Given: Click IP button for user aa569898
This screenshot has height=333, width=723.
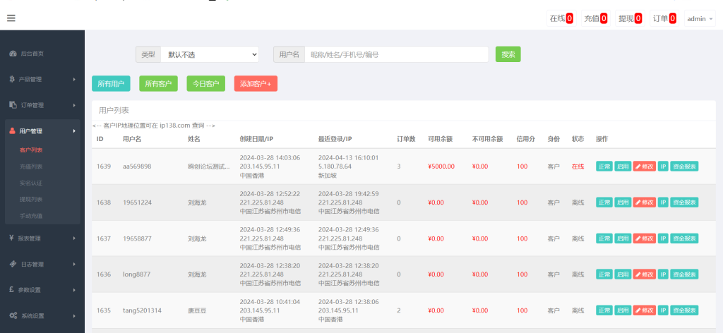Looking at the screenshot, I should pyautogui.click(x=662, y=166).
